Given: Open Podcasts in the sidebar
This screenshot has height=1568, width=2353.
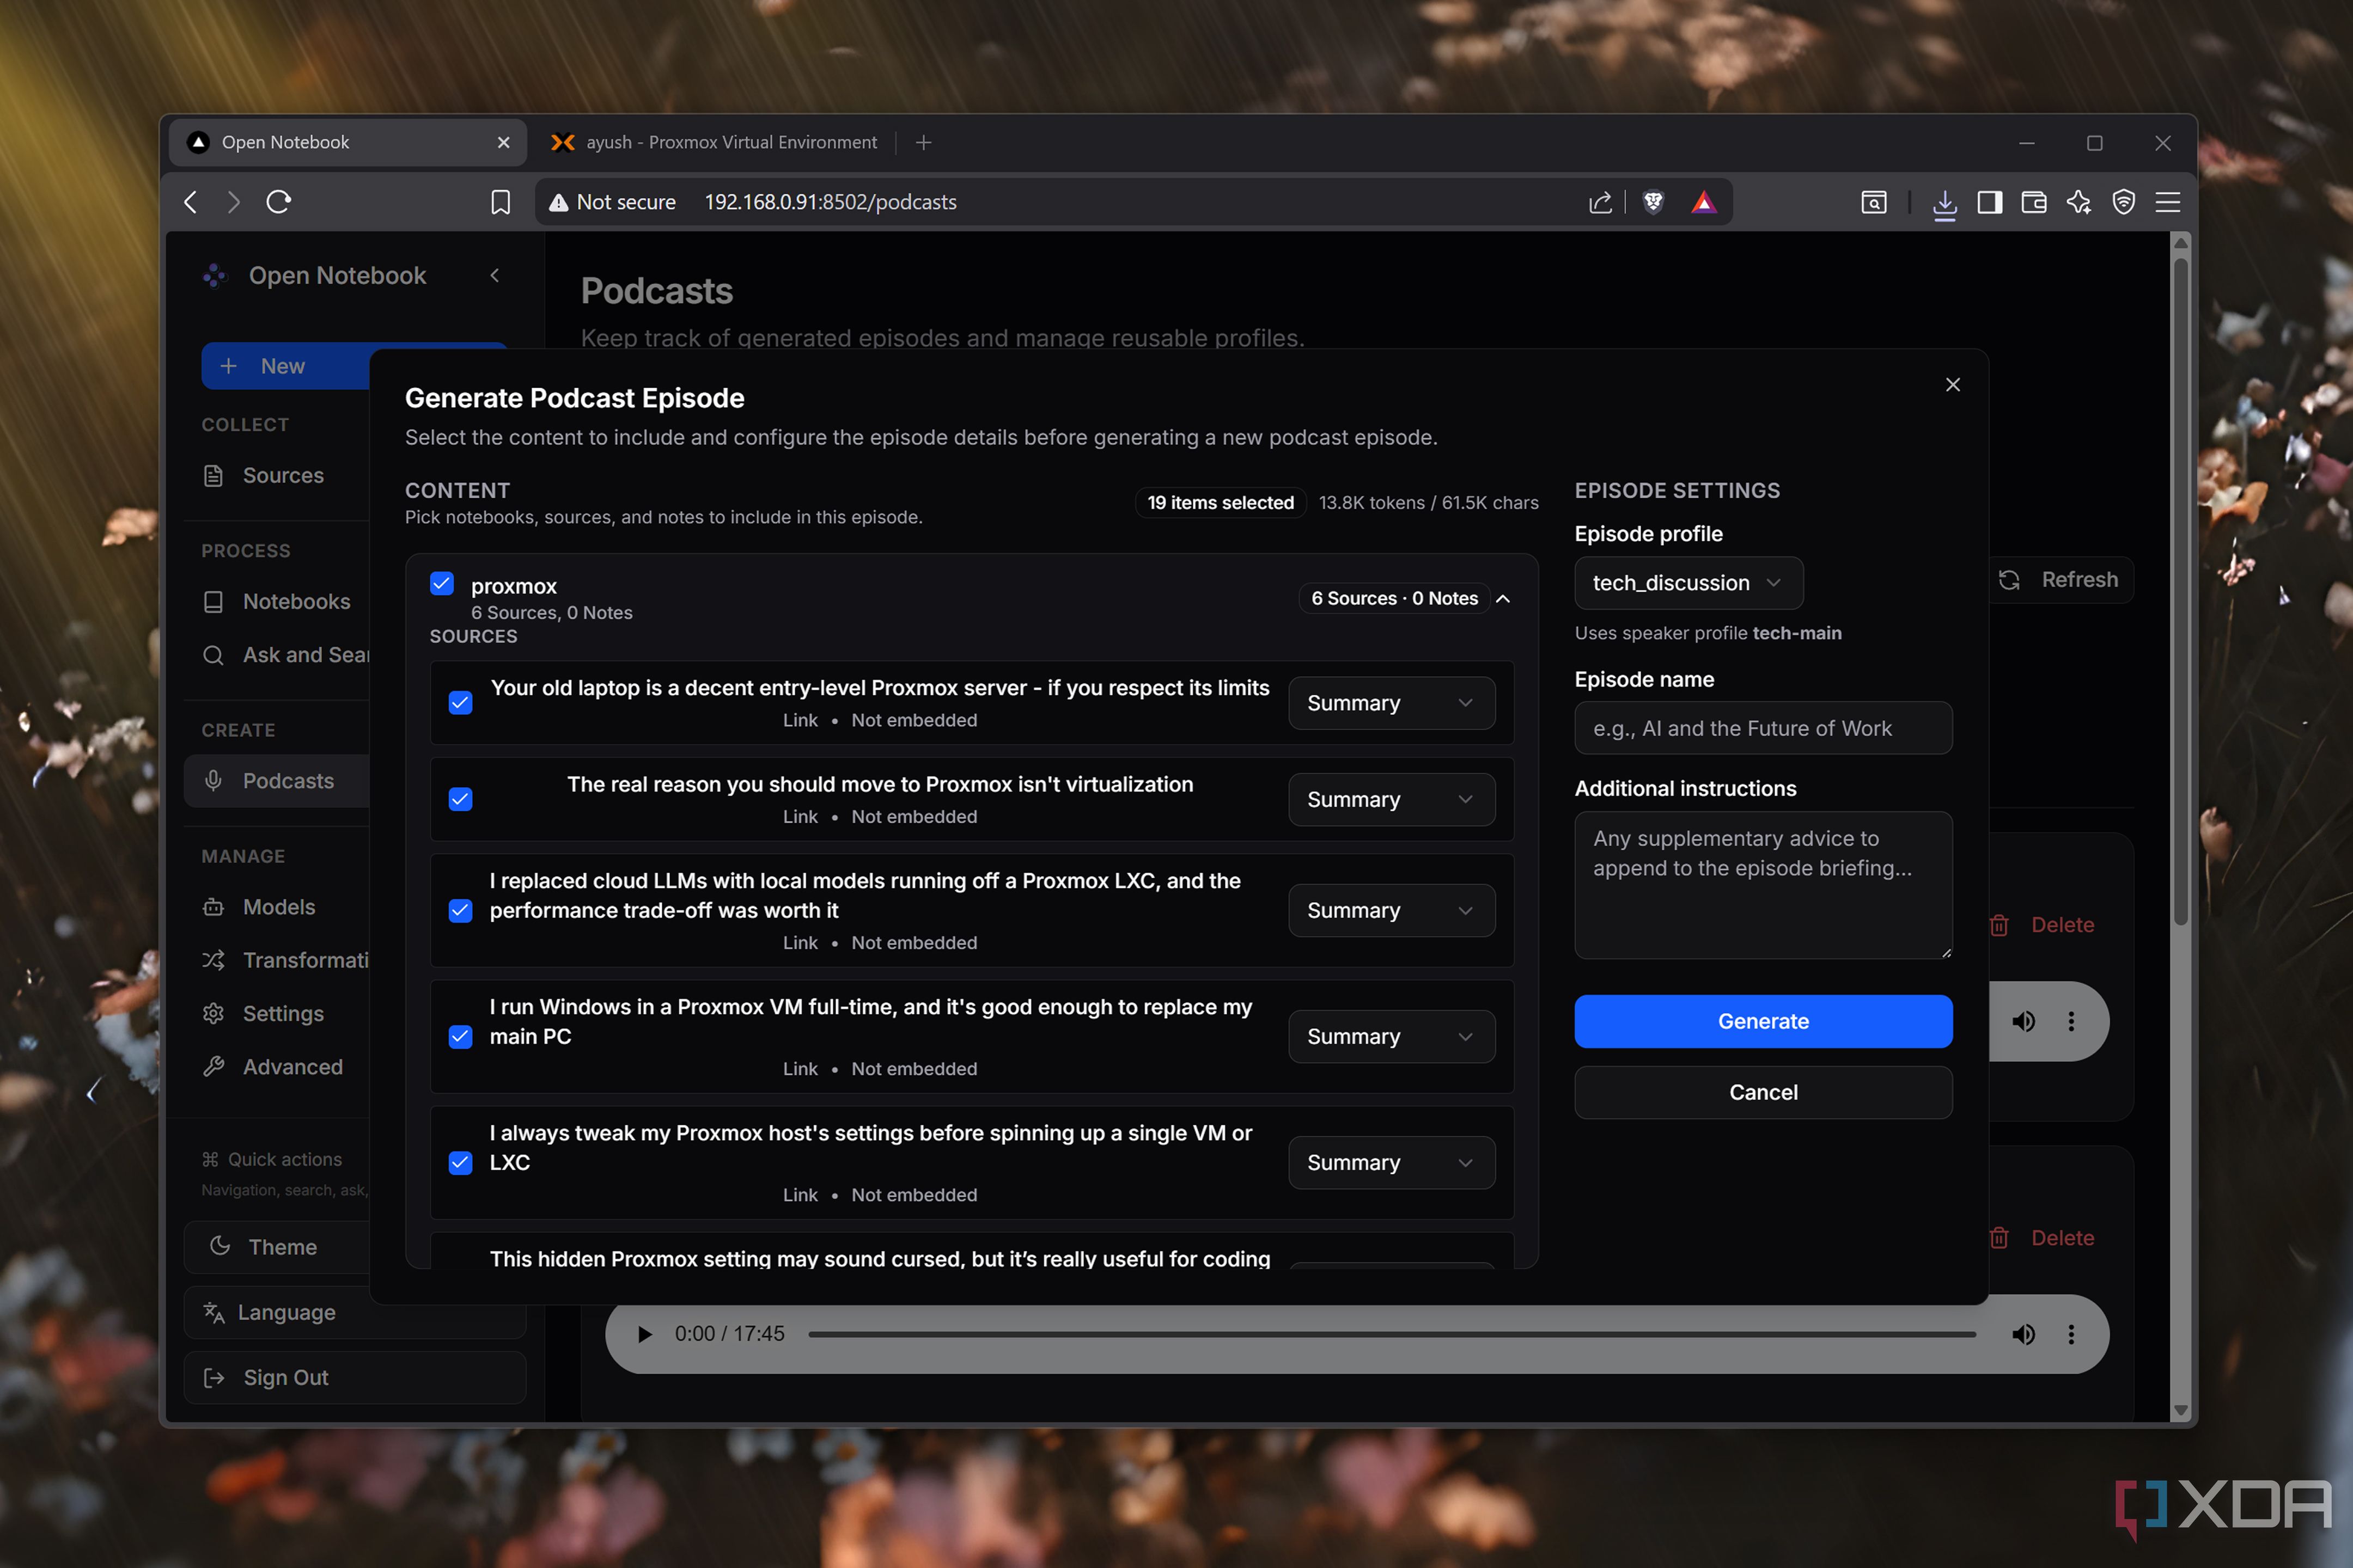Looking at the screenshot, I should point(277,781).
